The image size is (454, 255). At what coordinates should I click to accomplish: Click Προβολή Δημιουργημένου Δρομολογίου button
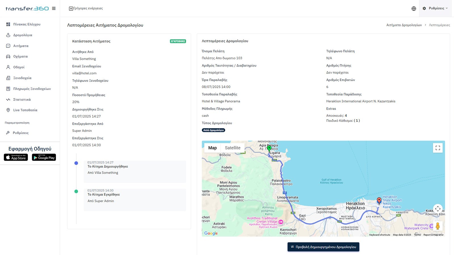point(323,247)
